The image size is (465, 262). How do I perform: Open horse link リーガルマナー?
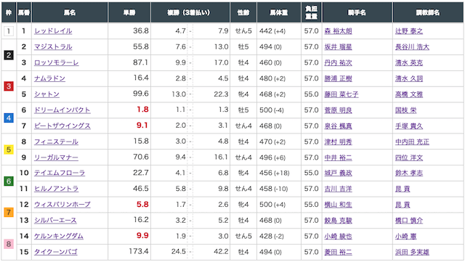(56, 157)
